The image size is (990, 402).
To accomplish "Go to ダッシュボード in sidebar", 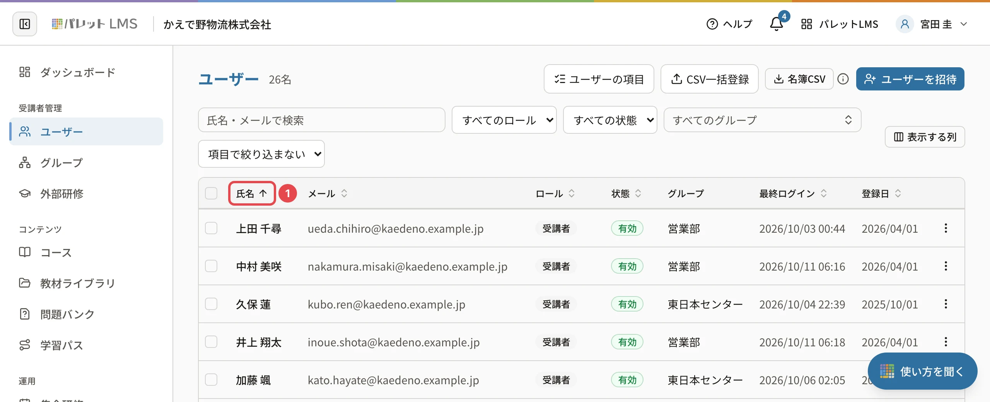I will point(86,72).
